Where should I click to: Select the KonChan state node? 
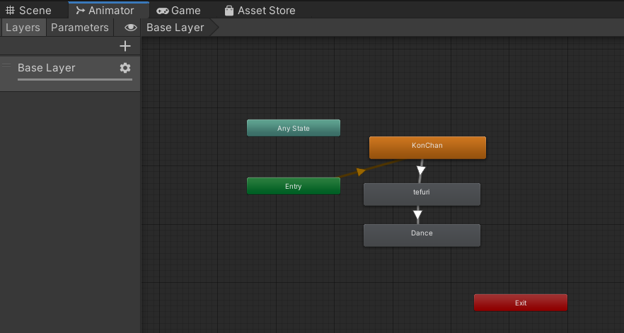pos(427,148)
